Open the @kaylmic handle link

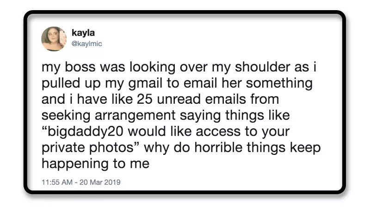[x=86, y=44]
